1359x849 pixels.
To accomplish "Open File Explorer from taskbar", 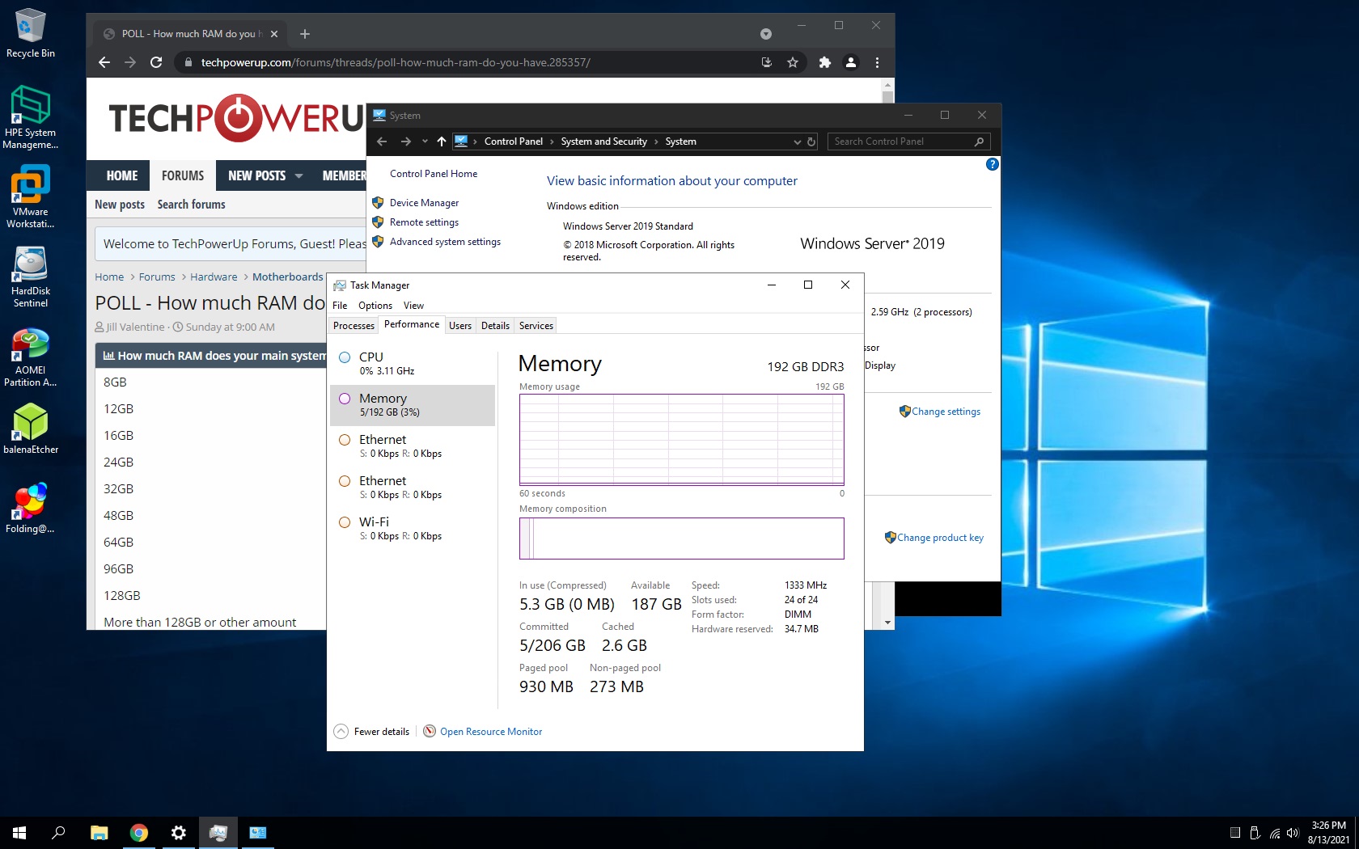I will click(x=99, y=833).
